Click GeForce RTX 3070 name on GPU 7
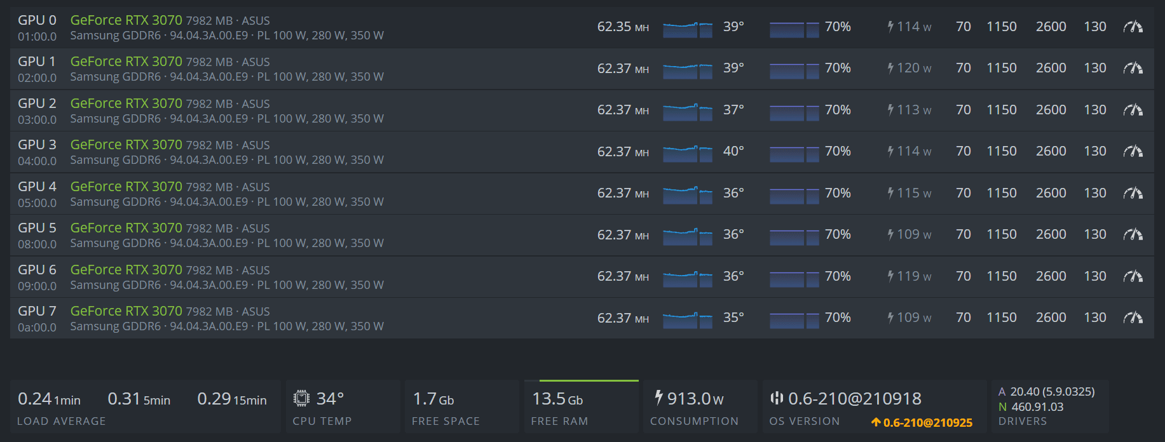The width and height of the screenshot is (1165, 442). click(126, 311)
